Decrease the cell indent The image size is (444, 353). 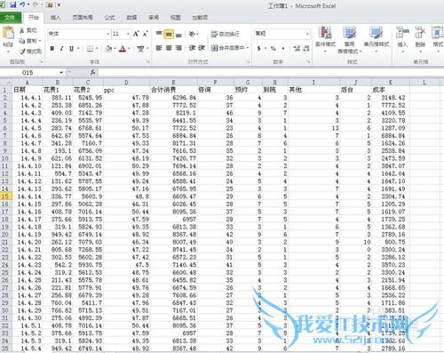point(192,48)
